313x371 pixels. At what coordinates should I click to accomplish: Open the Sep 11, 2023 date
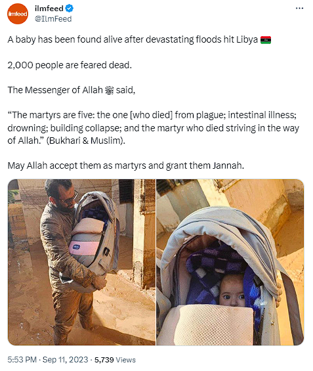point(65,360)
